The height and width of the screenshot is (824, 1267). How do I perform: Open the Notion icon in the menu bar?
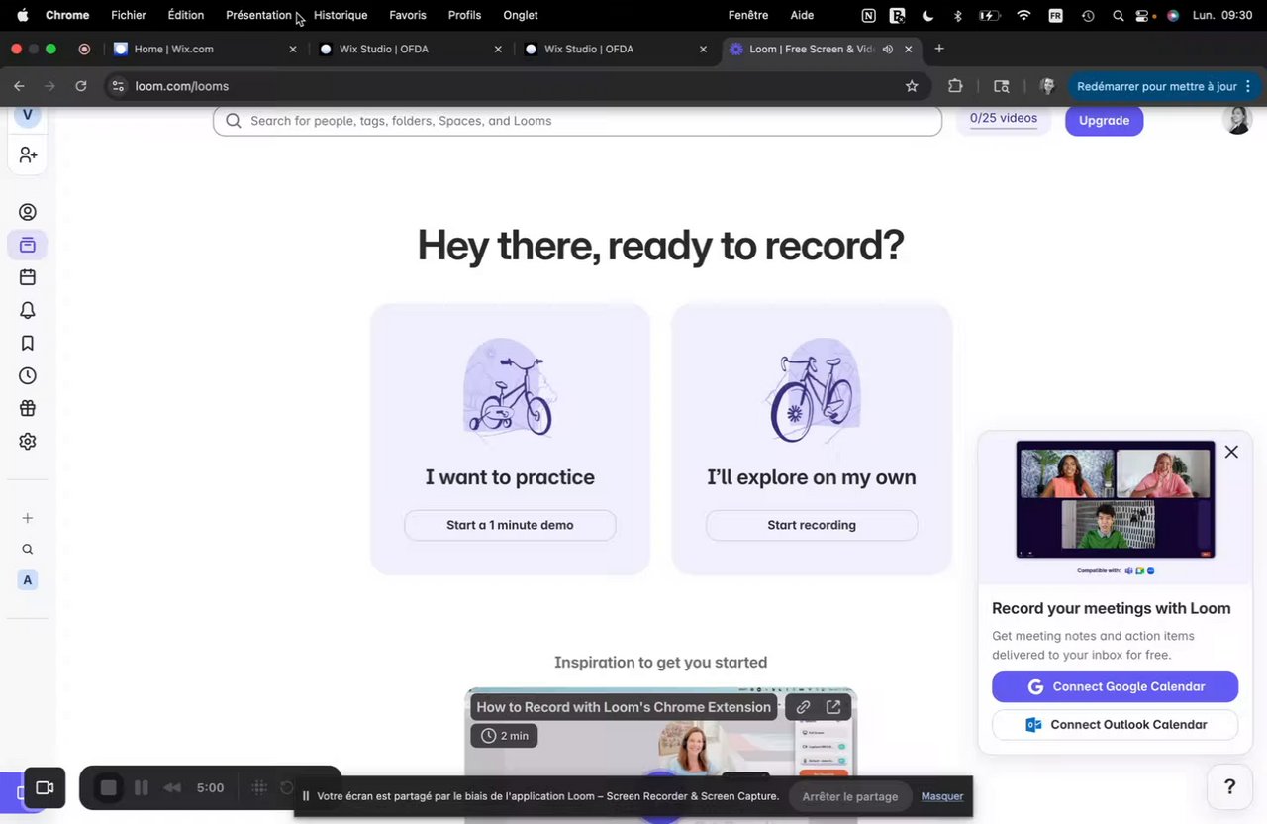pos(868,15)
